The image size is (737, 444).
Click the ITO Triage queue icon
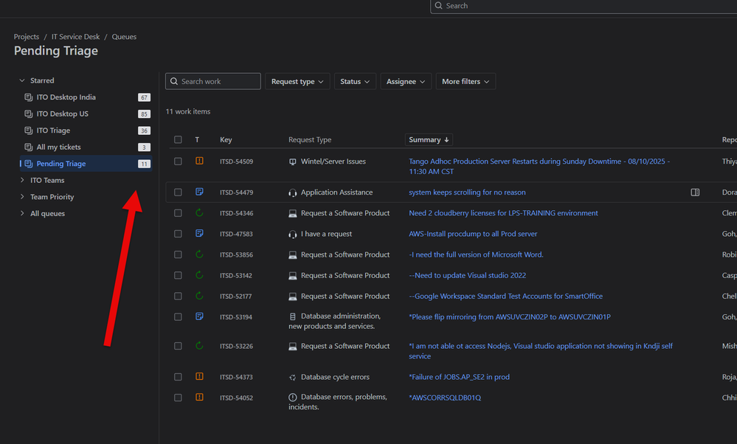(28, 130)
